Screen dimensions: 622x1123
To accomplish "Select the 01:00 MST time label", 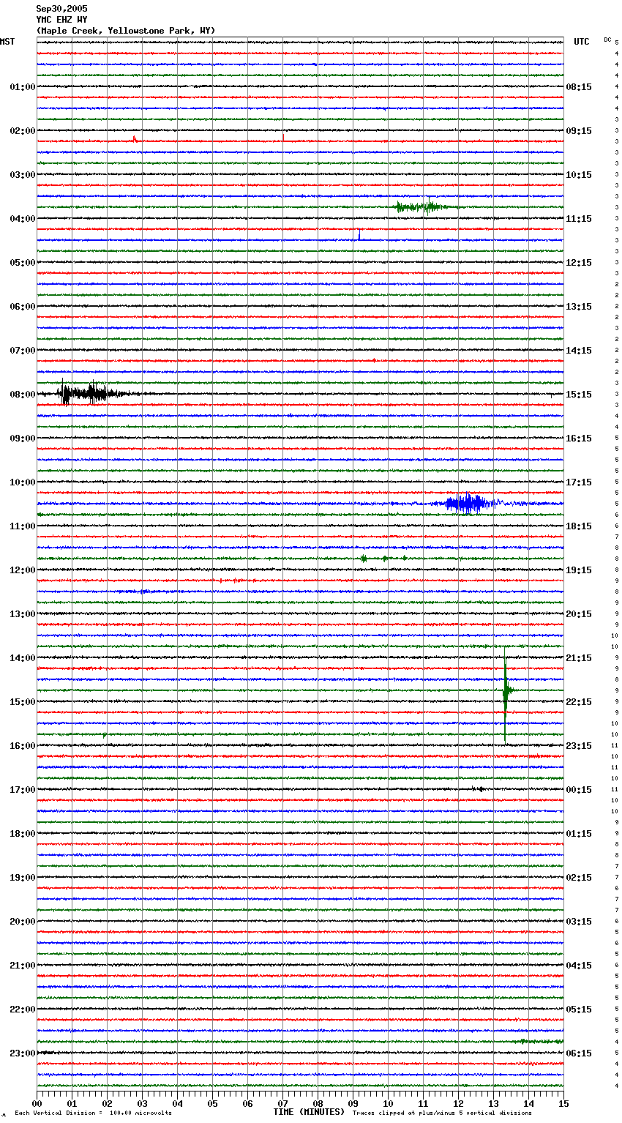I will point(23,87).
